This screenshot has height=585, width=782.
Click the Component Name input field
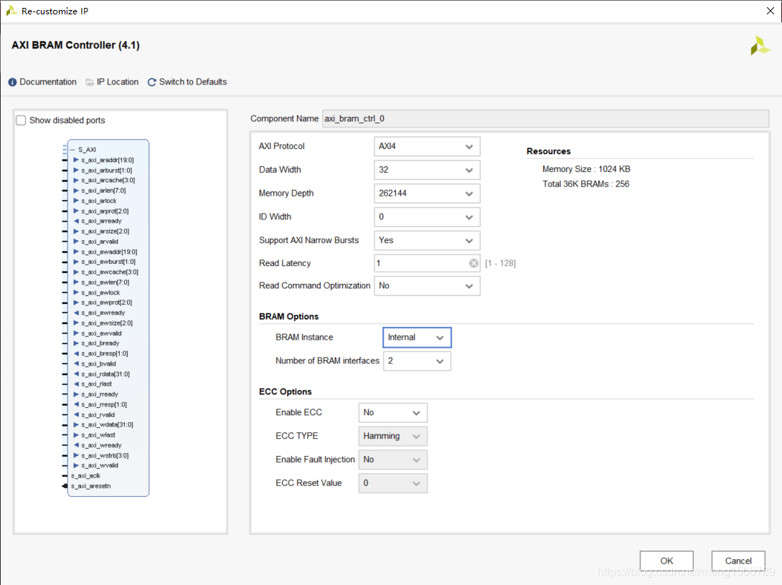pyautogui.click(x=545, y=118)
